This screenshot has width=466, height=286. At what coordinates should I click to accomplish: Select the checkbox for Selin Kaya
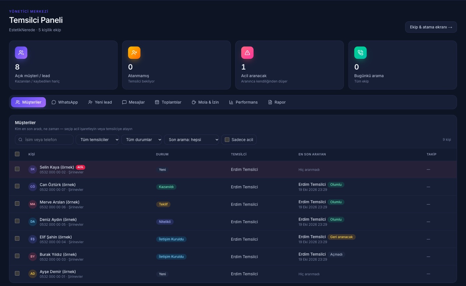tap(17, 169)
